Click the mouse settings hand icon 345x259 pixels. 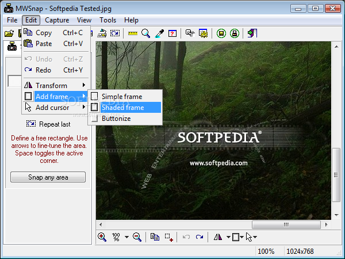(x=190, y=33)
